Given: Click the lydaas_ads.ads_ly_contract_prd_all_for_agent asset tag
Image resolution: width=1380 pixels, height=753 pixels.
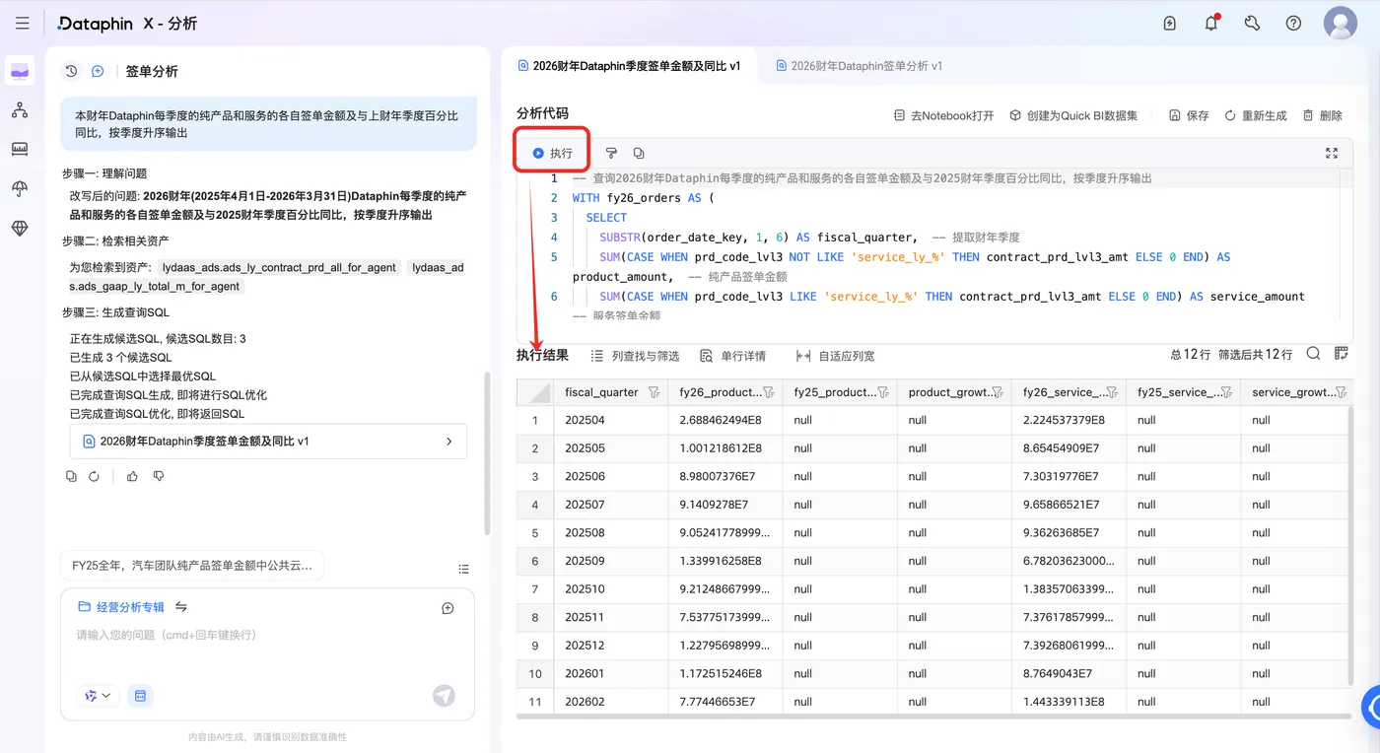Looking at the screenshot, I should pyautogui.click(x=279, y=267).
